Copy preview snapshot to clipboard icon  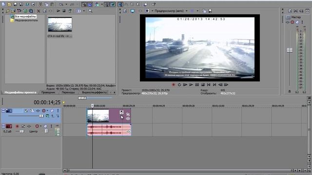coord(204,11)
